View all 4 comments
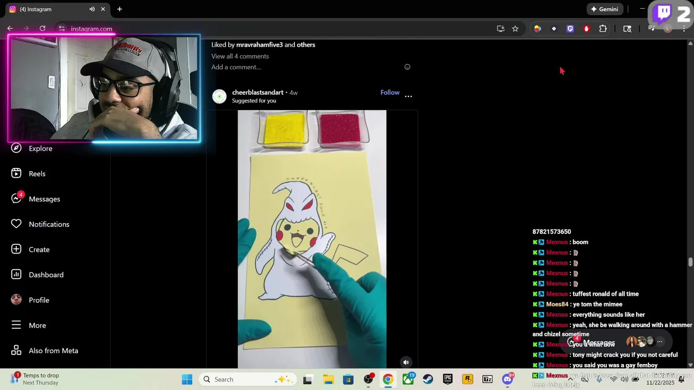 (x=240, y=56)
